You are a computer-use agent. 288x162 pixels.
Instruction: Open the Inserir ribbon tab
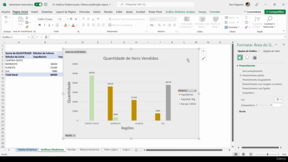click(35, 12)
